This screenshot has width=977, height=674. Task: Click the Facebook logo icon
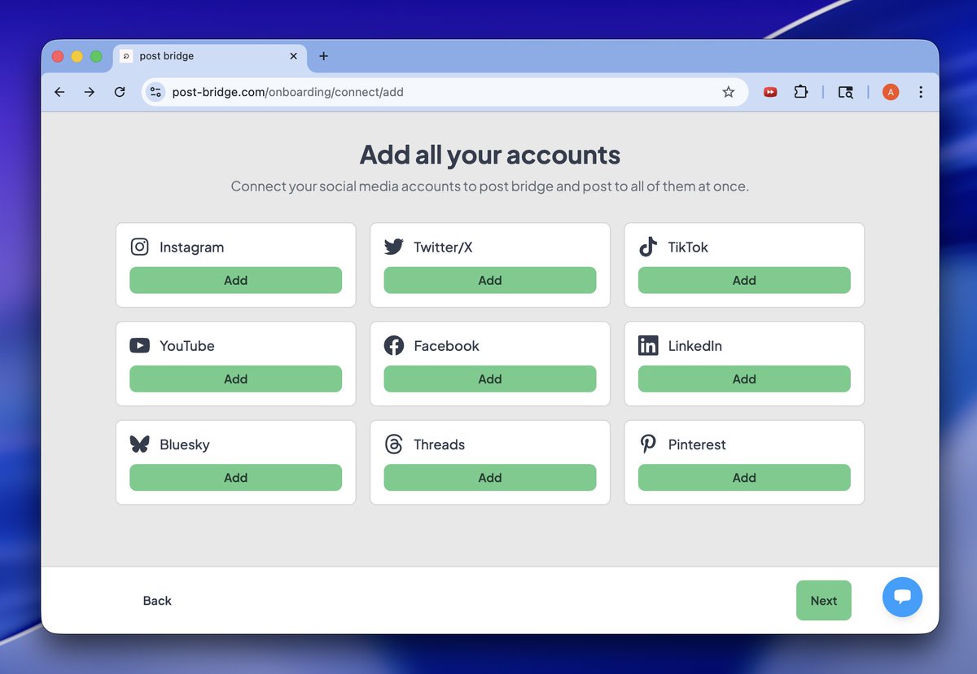click(x=394, y=345)
